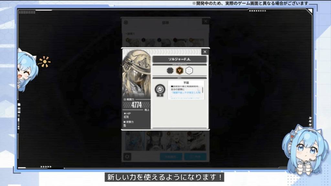The image size is (331, 186).
Task: Close the dimmed 部隊 window behind
Action: click(206, 22)
